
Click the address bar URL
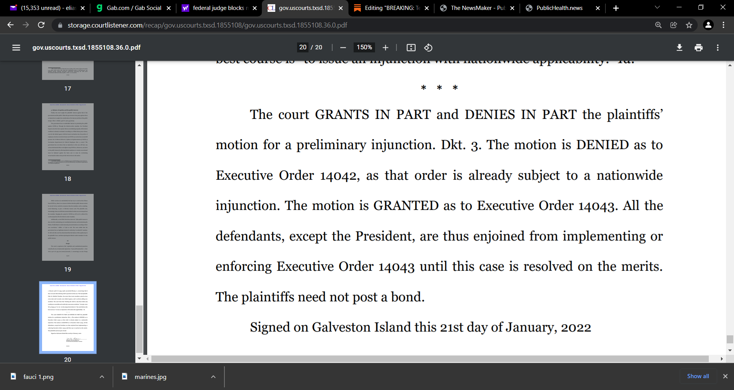click(x=207, y=25)
